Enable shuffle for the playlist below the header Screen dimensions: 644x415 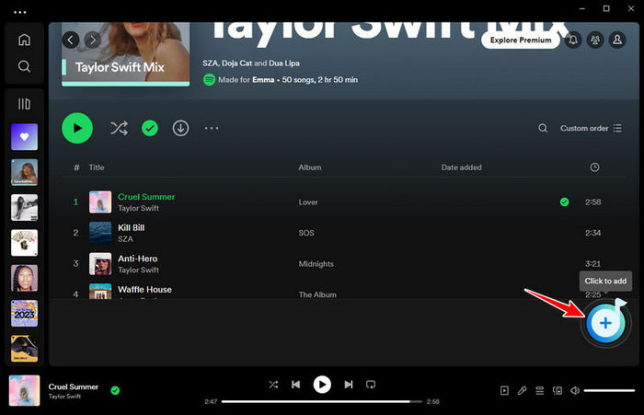pyautogui.click(x=119, y=128)
